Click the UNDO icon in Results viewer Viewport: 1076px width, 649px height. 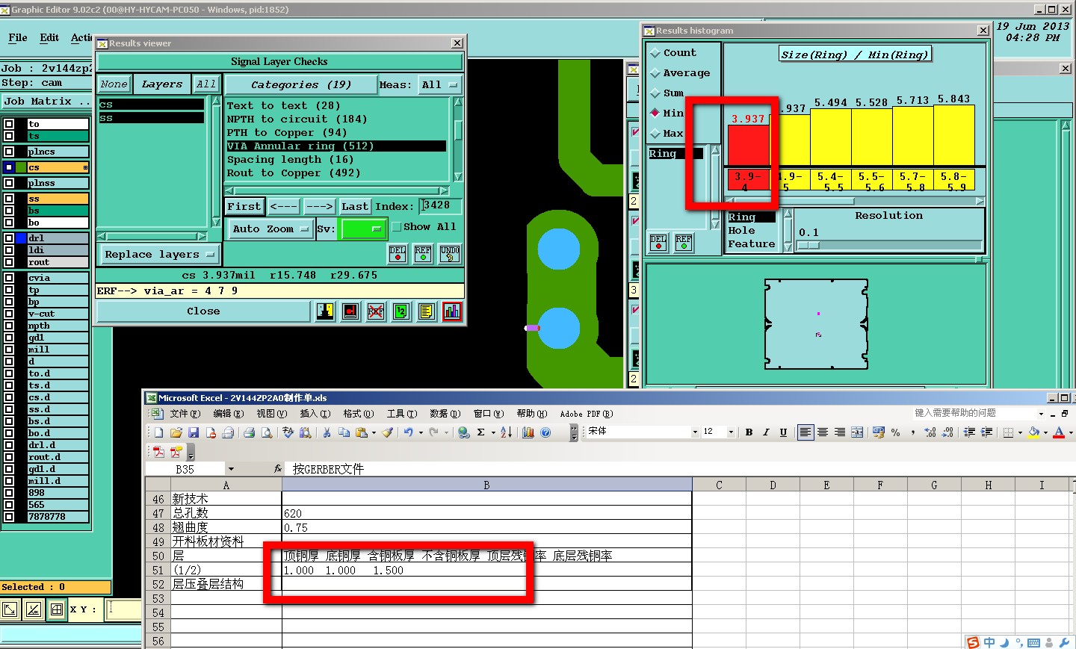coord(450,254)
